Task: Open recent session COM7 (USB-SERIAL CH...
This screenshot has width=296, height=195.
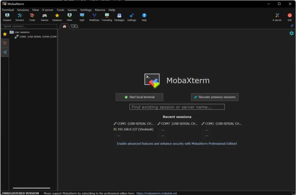Action: (178, 124)
